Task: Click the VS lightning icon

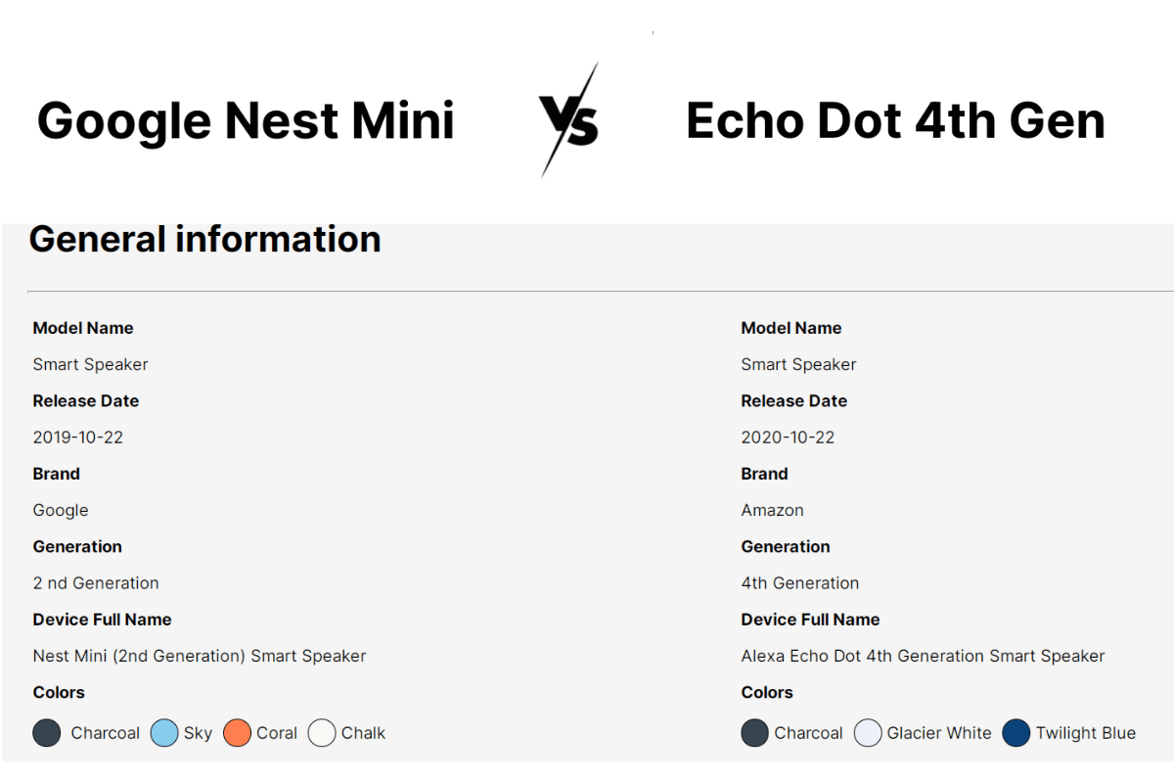Action: coord(569,120)
